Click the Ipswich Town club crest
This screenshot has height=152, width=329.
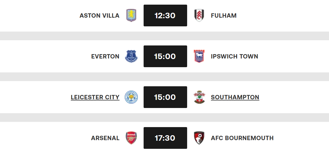(199, 56)
